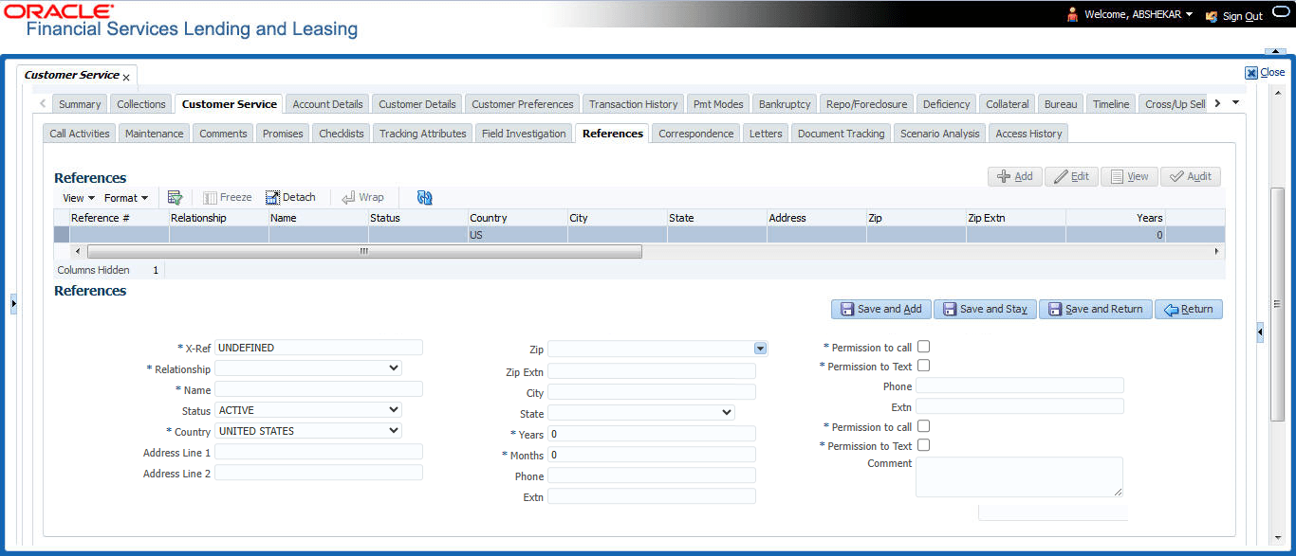Viewport: 1296px width, 556px height.
Task: Open the State dropdown
Action: (641, 413)
